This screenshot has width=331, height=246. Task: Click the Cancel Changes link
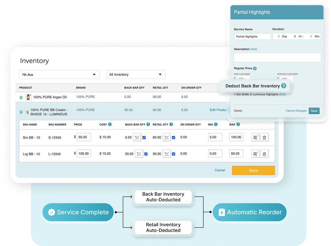pyautogui.click(x=296, y=111)
